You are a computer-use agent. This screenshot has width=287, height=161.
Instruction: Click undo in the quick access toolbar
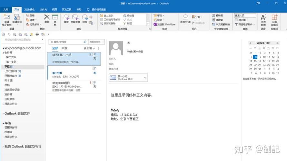9,34
